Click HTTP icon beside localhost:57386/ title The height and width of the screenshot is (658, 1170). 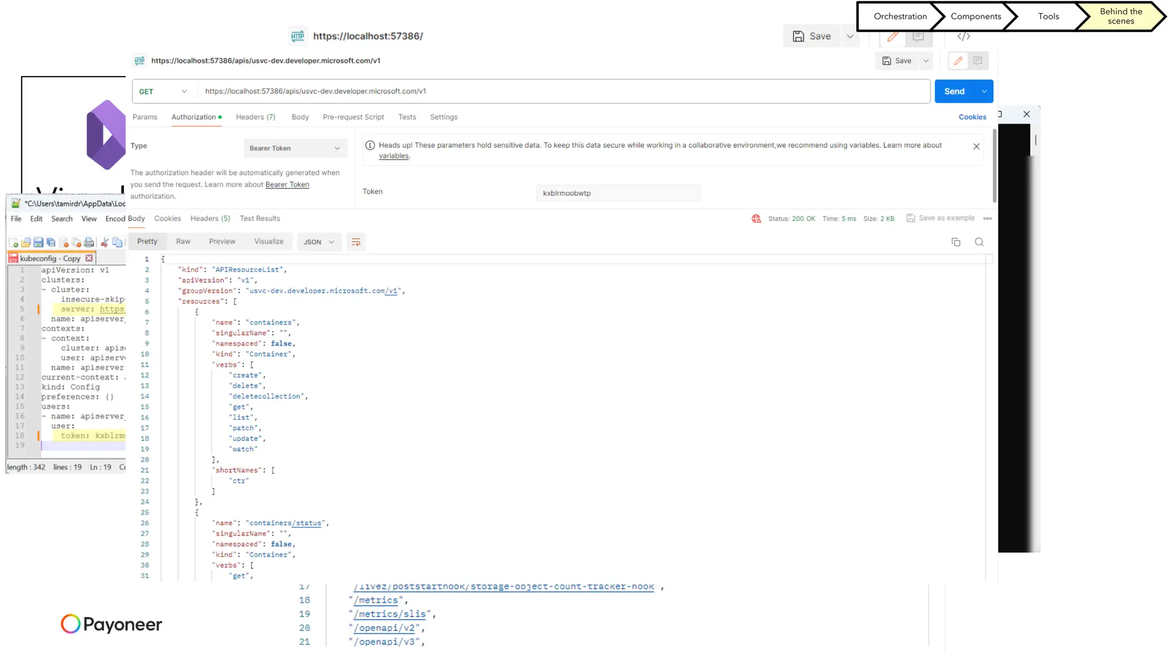[298, 36]
